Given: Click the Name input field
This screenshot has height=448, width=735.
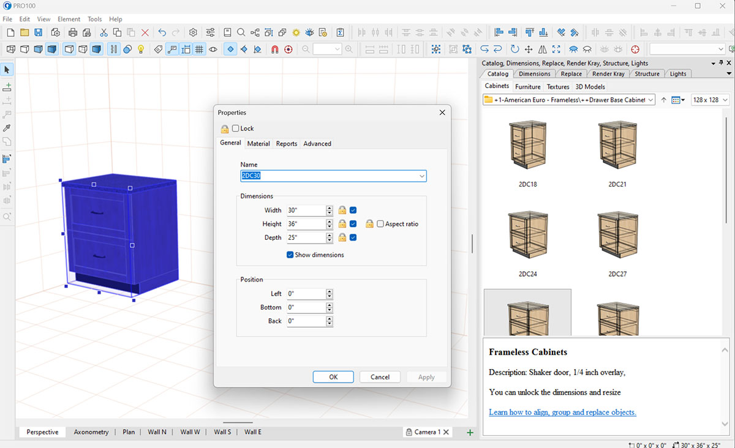Looking at the screenshot, I should click(x=333, y=176).
